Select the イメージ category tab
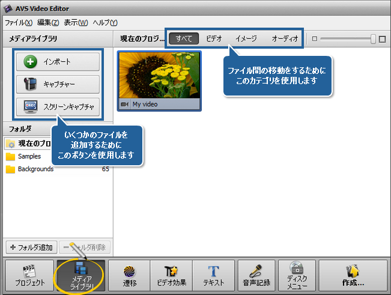Viewport: 391px width, 295px height. click(x=246, y=38)
